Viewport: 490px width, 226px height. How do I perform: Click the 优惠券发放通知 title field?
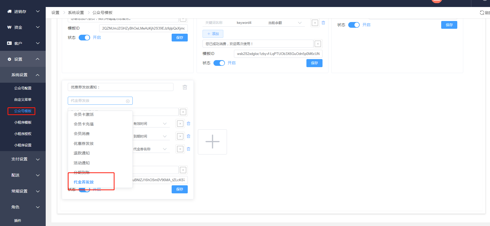click(120, 87)
